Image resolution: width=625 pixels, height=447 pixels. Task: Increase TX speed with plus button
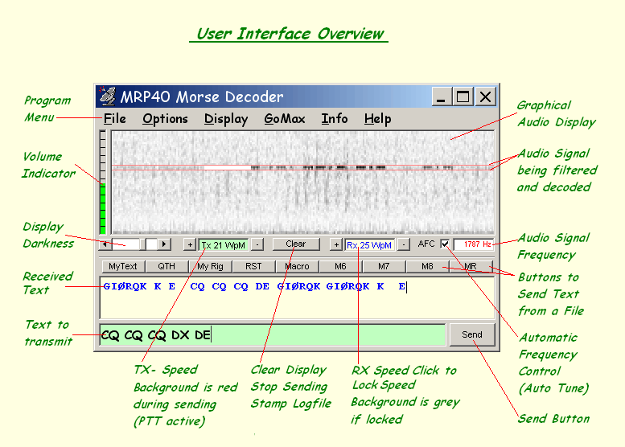click(x=190, y=244)
